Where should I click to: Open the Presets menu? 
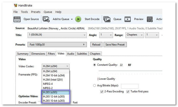click(x=36, y=12)
